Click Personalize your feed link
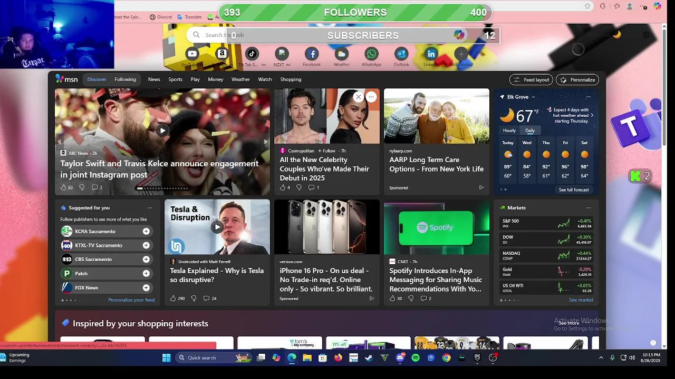 tap(131, 300)
